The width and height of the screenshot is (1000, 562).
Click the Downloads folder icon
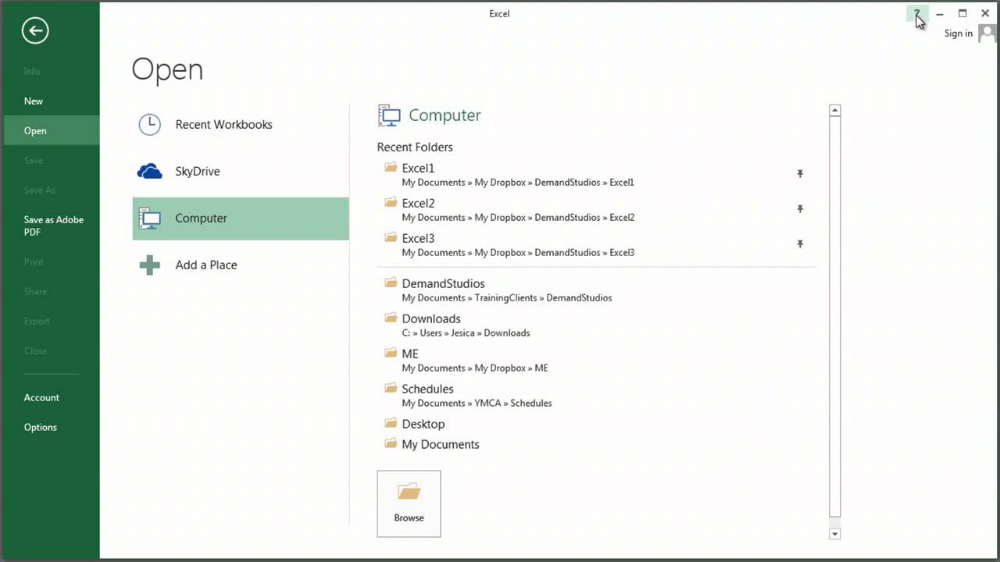click(x=391, y=318)
